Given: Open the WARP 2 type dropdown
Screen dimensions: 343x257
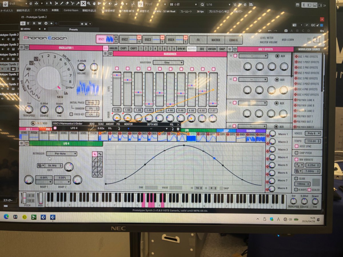Looking at the screenshot, I should pos(62,182).
